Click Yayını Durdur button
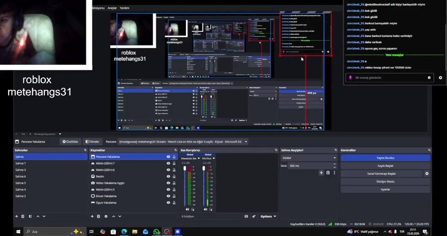Screen dimensions: 447x236 pos(385,158)
